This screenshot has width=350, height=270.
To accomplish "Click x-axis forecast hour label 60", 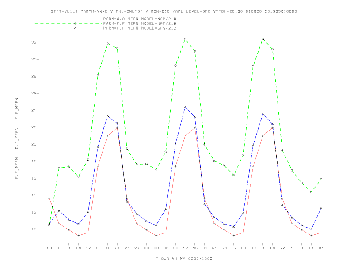I will (243, 248).
